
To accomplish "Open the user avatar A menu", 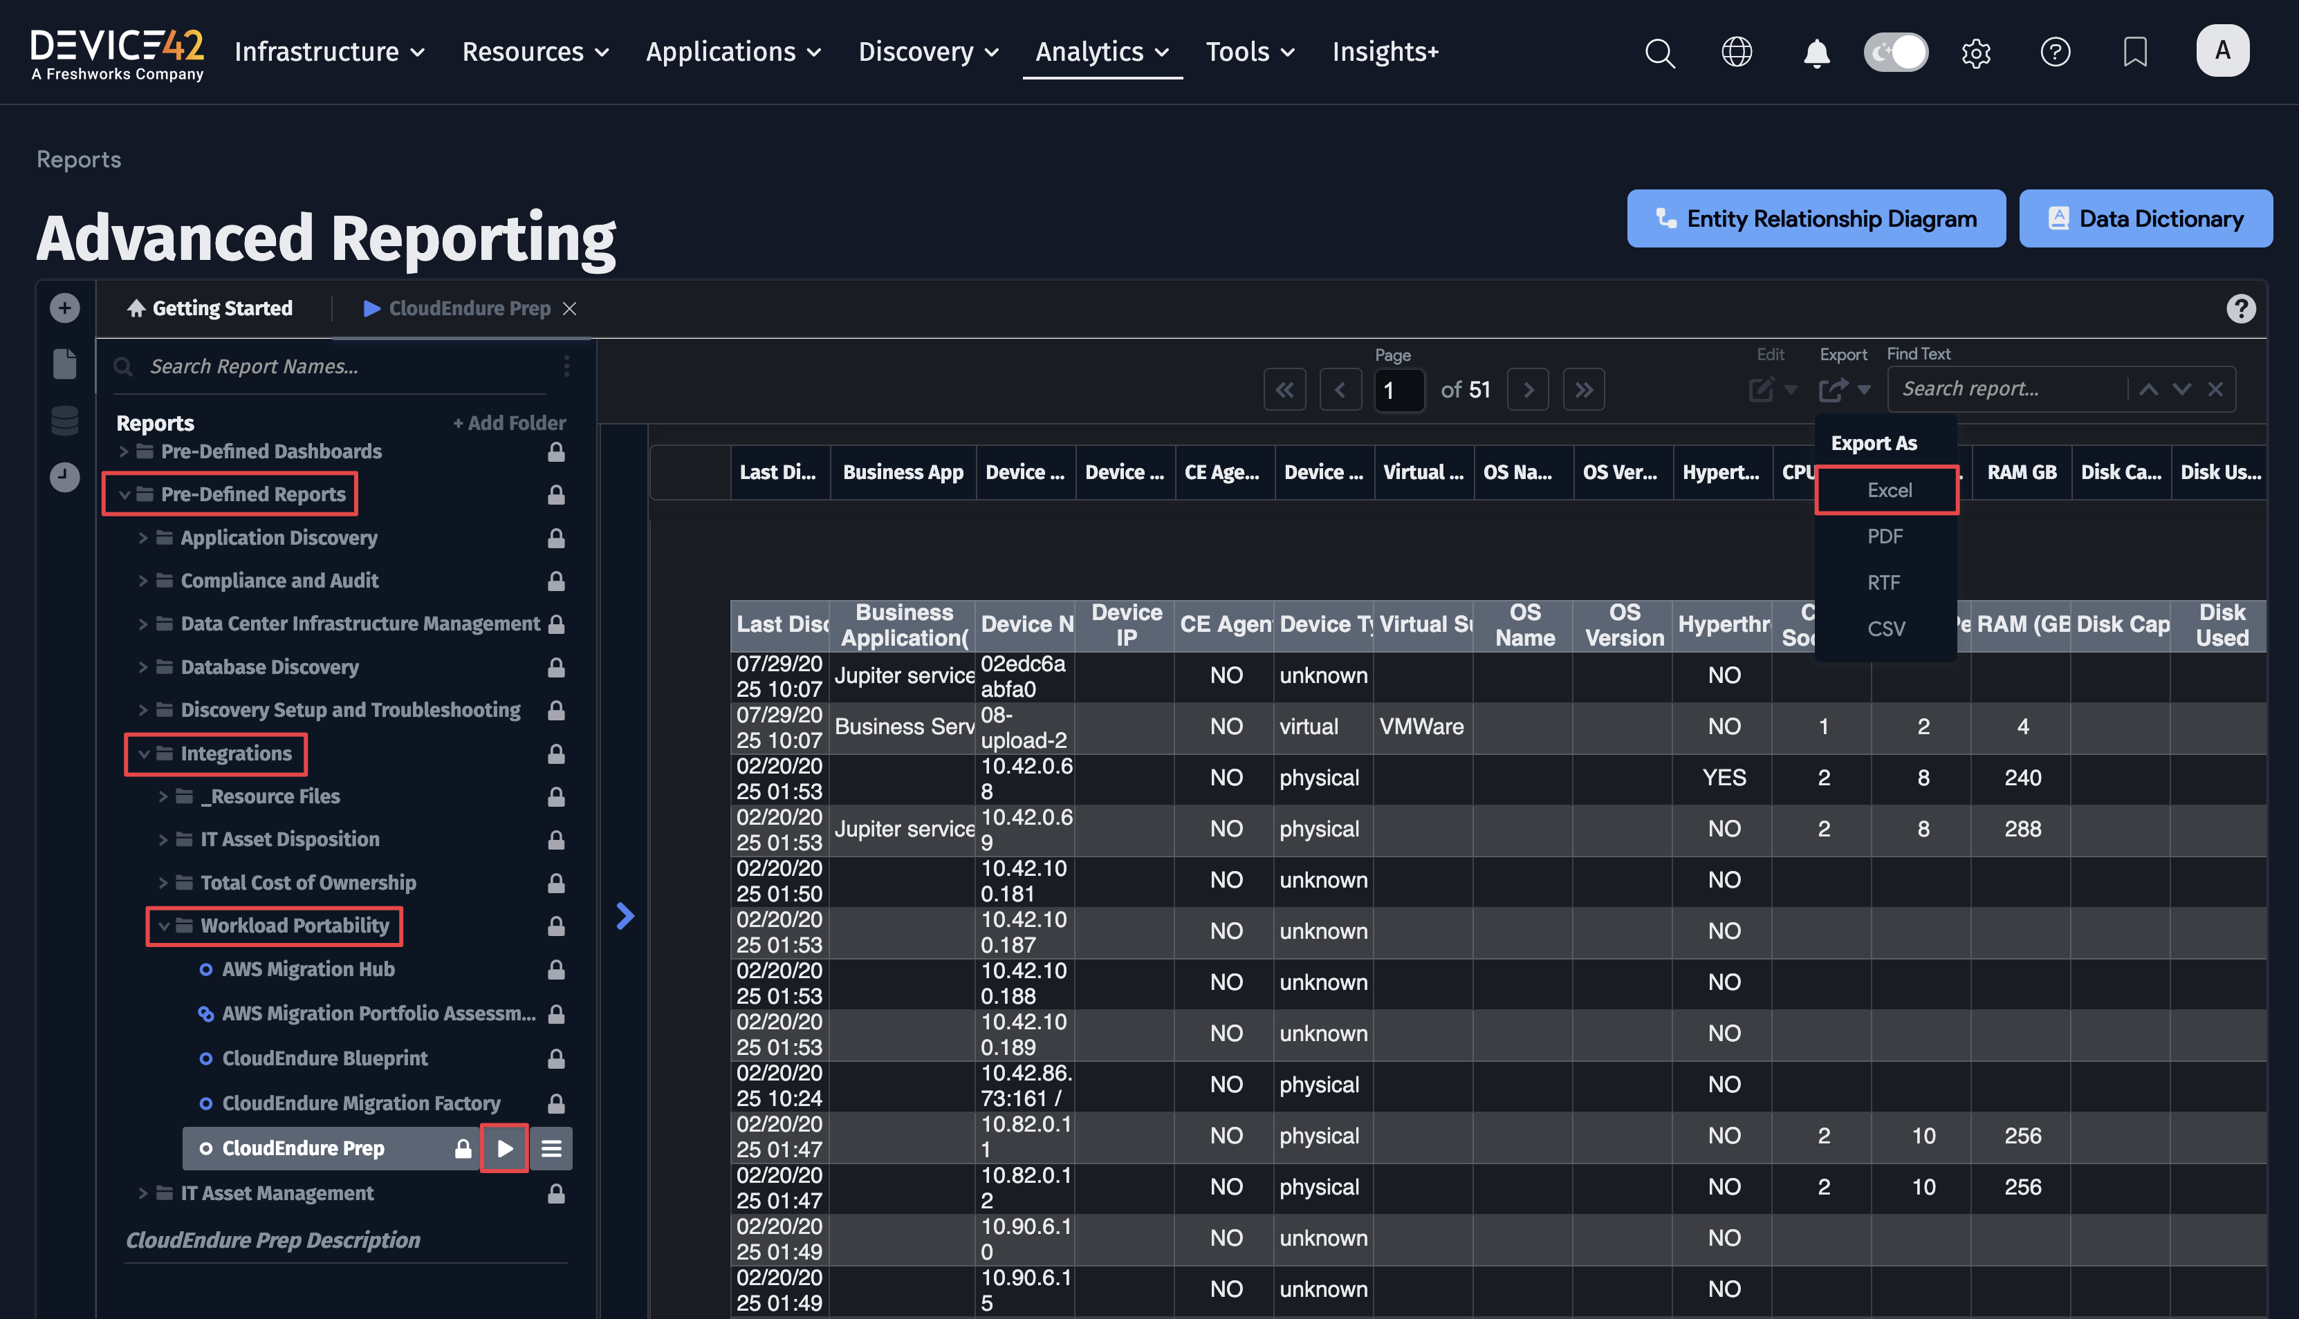I will pyautogui.click(x=2222, y=50).
